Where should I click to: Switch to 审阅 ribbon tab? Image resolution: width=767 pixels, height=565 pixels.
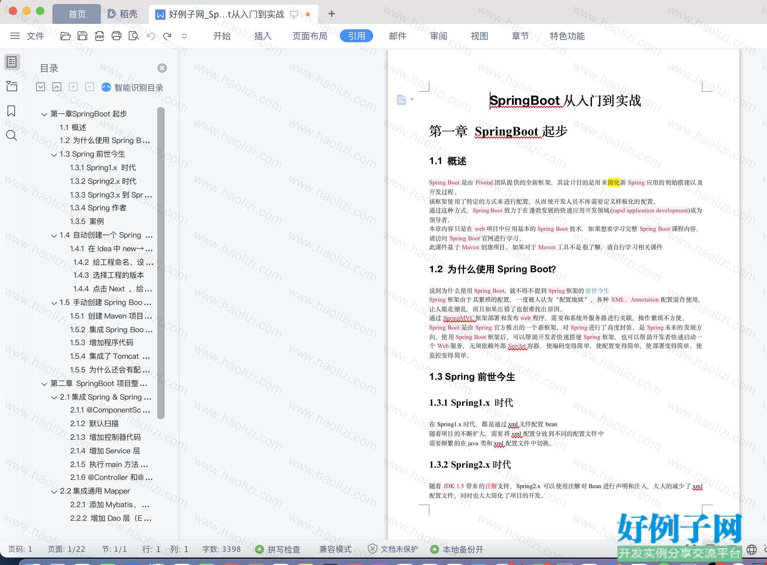pos(438,36)
